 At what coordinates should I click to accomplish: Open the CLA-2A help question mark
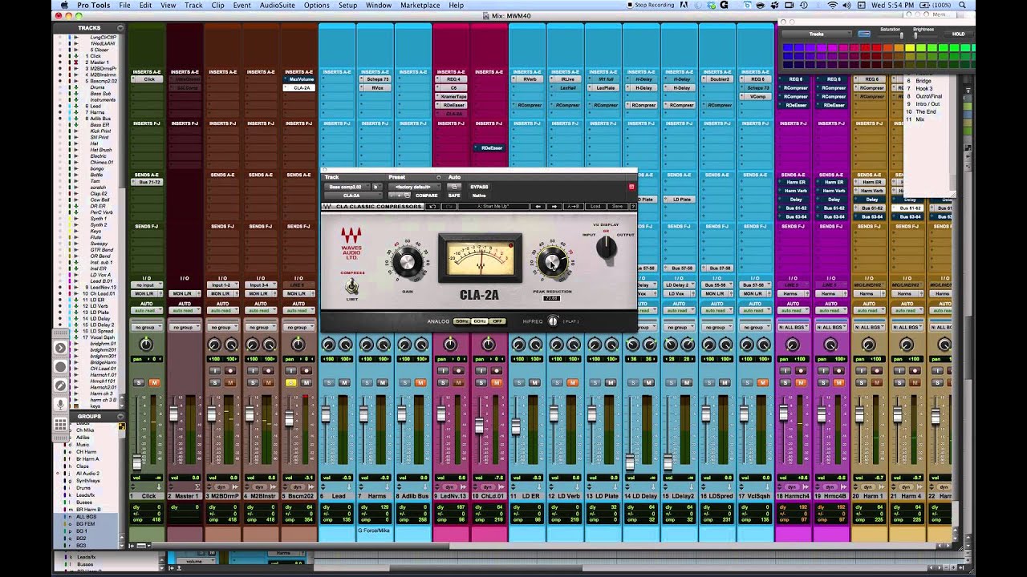pos(633,207)
